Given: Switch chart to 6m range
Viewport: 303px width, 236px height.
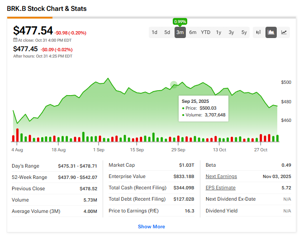Looking at the screenshot, I should 193,32.
